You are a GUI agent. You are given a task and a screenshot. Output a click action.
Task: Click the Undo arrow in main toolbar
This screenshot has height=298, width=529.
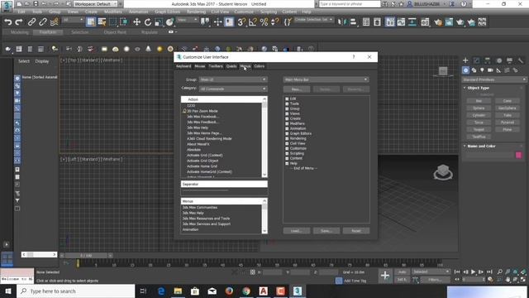(7, 22)
